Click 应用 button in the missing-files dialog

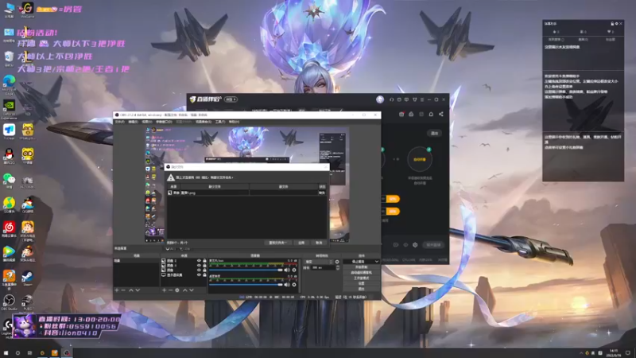[x=301, y=243]
